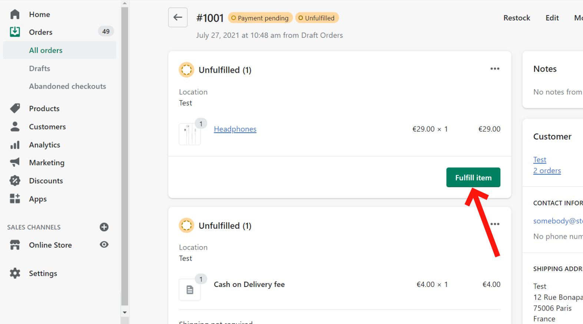Toggle Online Store visibility with the eye icon
The width and height of the screenshot is (583, 324).
tap(104, 245)
